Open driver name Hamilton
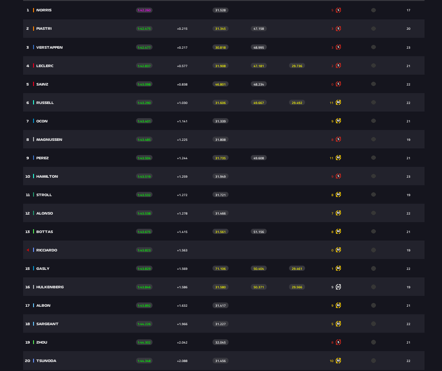The width and height of the screenshot is (442, 371). (x=47, y=176)
